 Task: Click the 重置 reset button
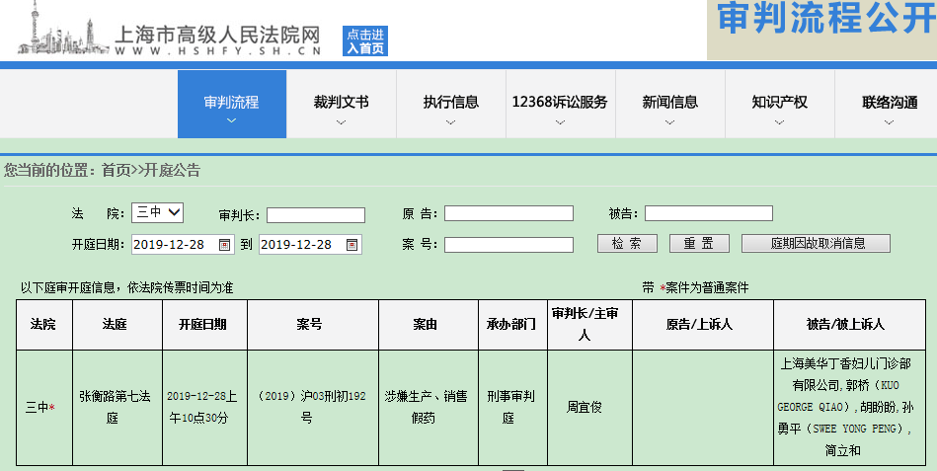click(x=699, y=243)
